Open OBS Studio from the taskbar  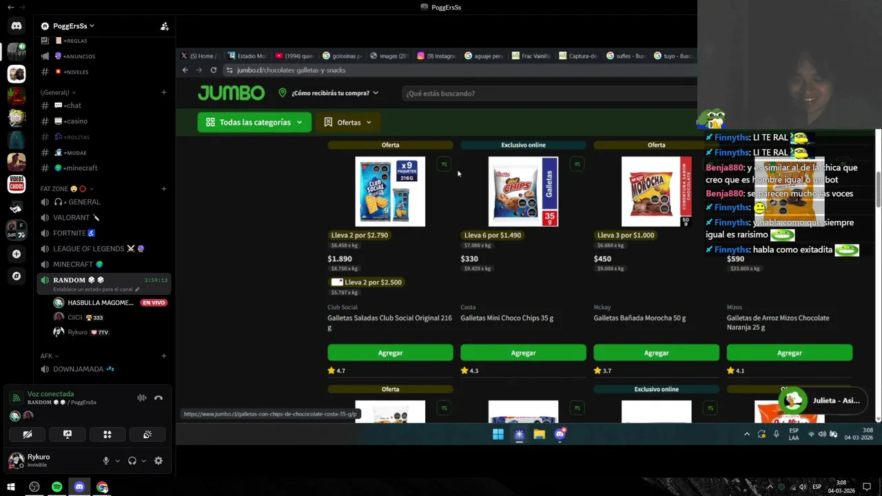(x=34, y=487)
